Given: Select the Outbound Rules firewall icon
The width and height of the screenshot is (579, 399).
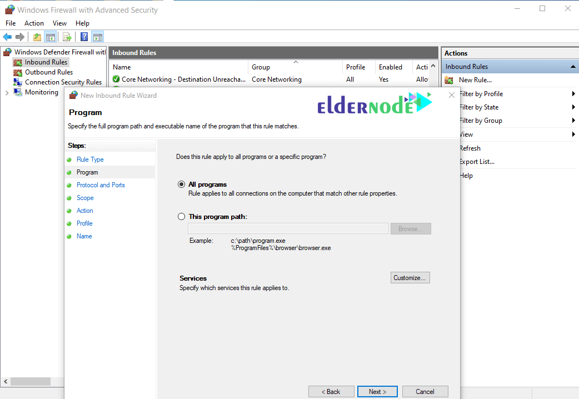Looking at the screenshot, I should pyautogui.click(x=18, y=72).
